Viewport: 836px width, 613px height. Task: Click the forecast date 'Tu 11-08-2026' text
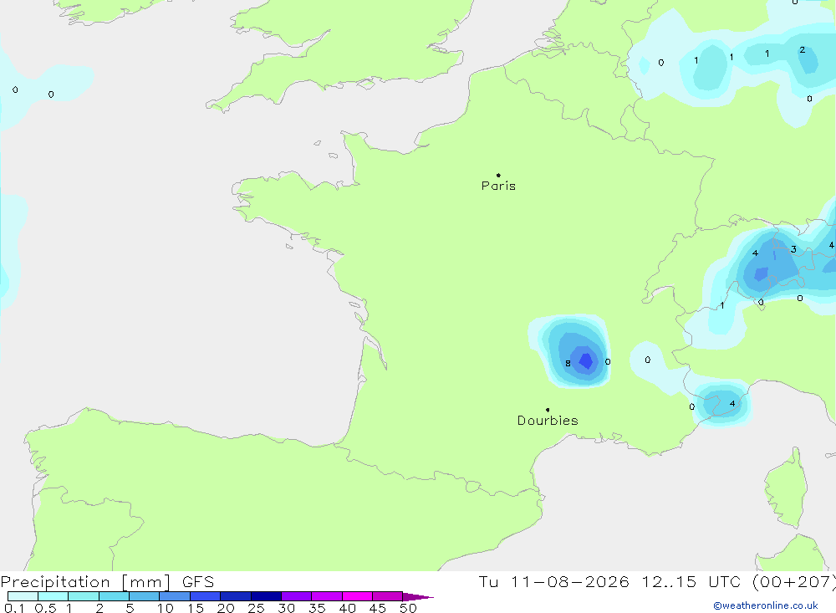click(x=553, y=581)
